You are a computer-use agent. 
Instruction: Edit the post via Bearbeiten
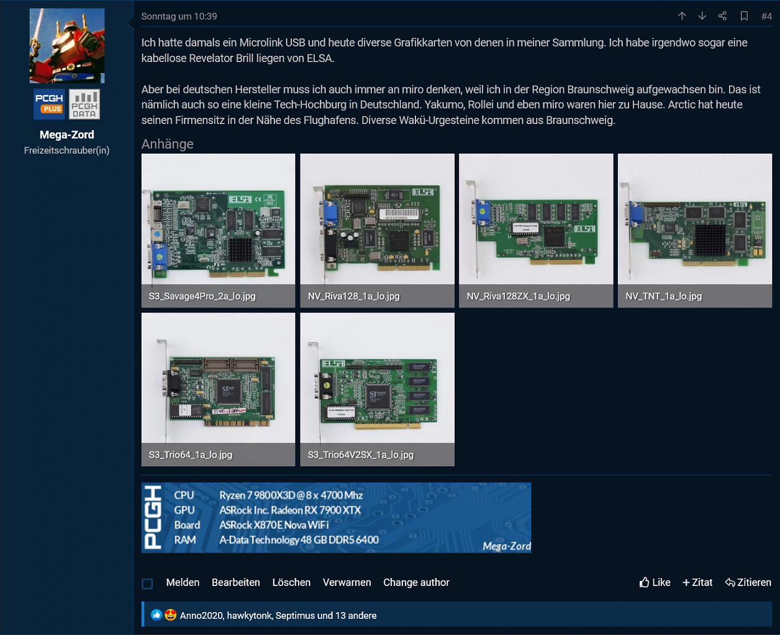[x=236, y=582]
